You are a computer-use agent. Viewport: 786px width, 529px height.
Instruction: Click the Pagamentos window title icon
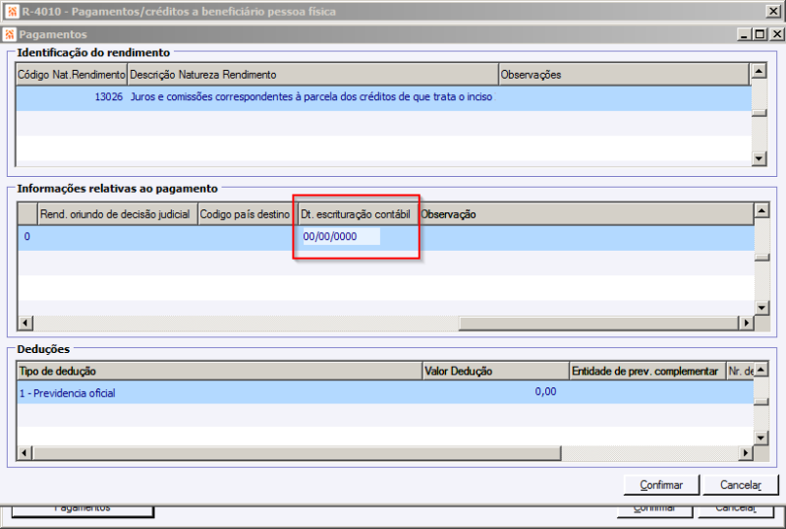point(9,34)
